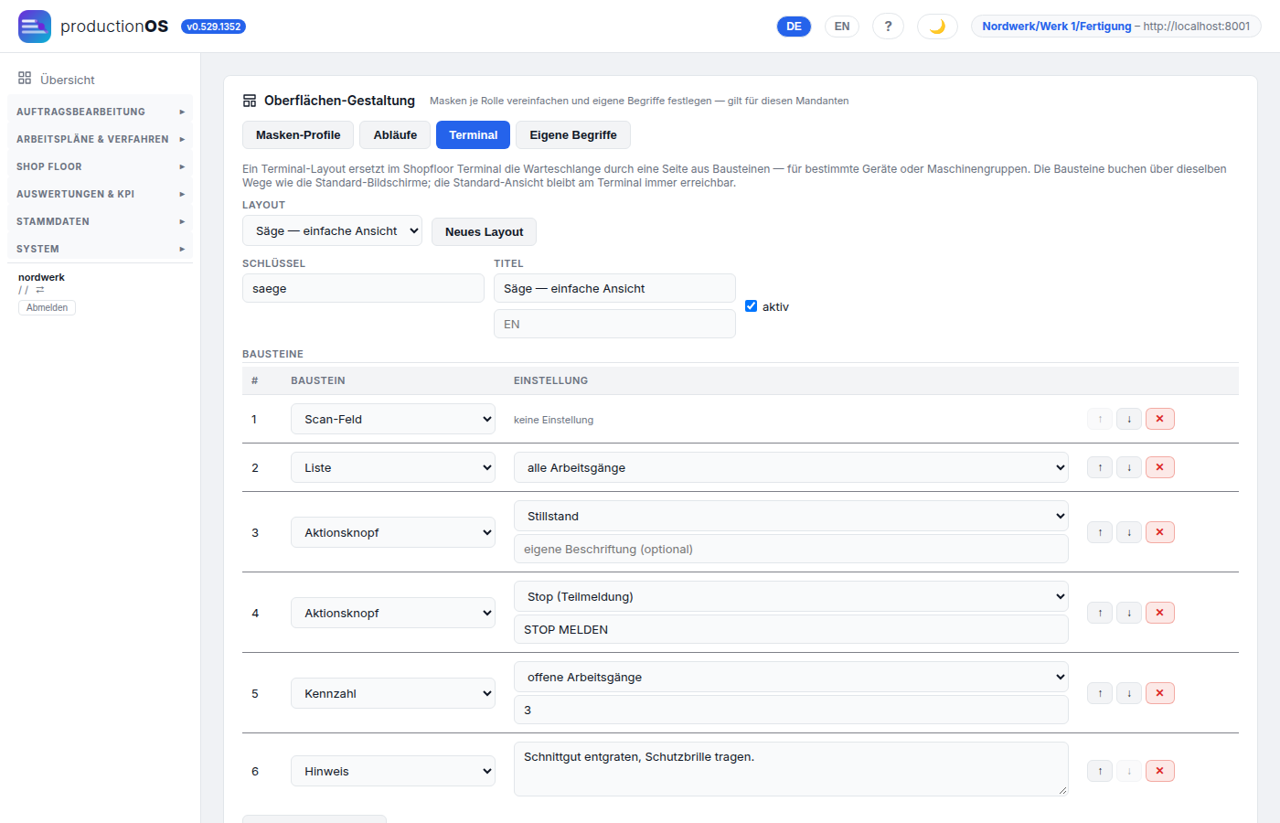Delete the Scan-Feld row with the red X
The image size is (1280, 823).
(x=1160, y=419)
